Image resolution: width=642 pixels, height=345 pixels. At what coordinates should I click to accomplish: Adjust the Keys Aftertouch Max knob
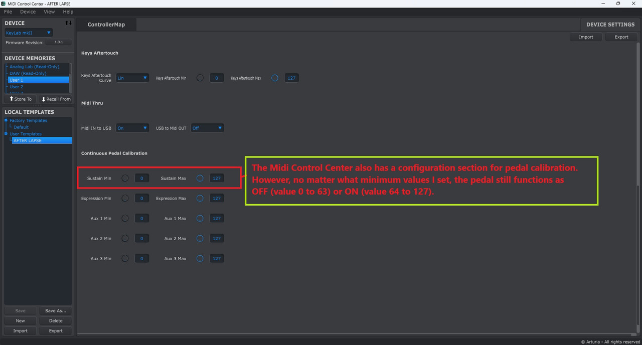275,78
